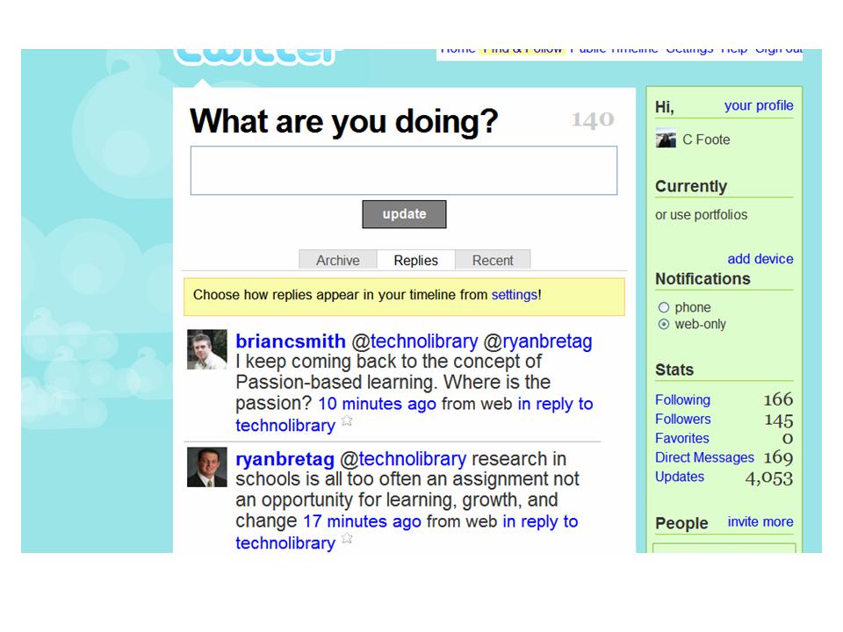This screenshot has height=632, width=843.
Task: Open the Favorites stats link
Action: pyautogui.click(x=681, y=438)
